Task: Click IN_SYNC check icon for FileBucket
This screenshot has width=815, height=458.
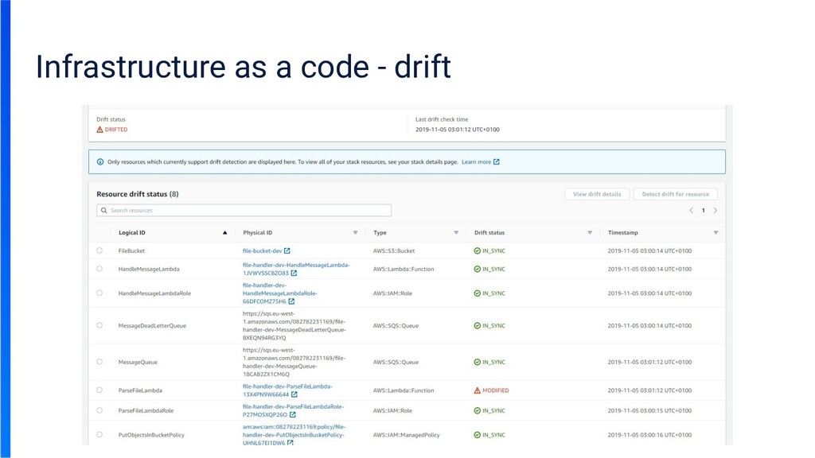Action: tap(478, 250)
